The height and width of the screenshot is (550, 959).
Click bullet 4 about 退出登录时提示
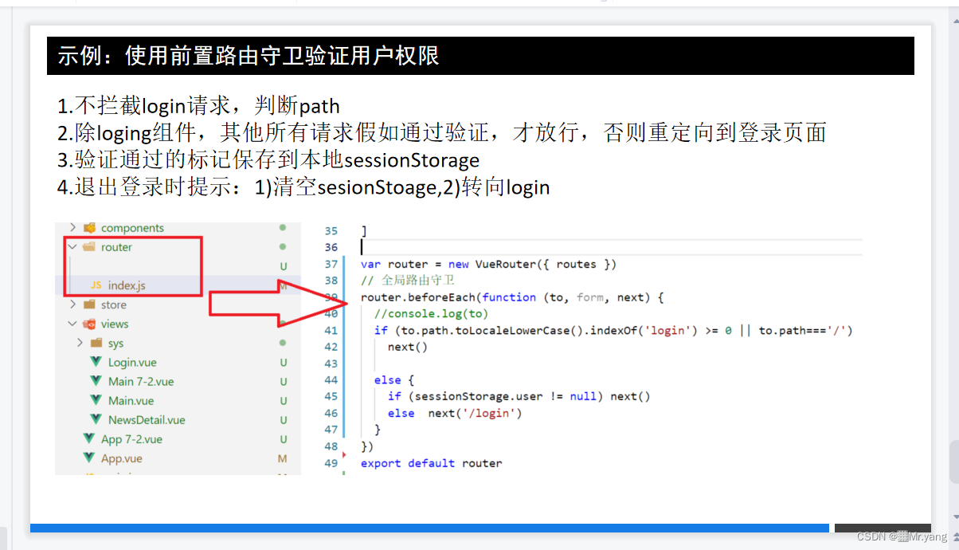click(303, 188)
